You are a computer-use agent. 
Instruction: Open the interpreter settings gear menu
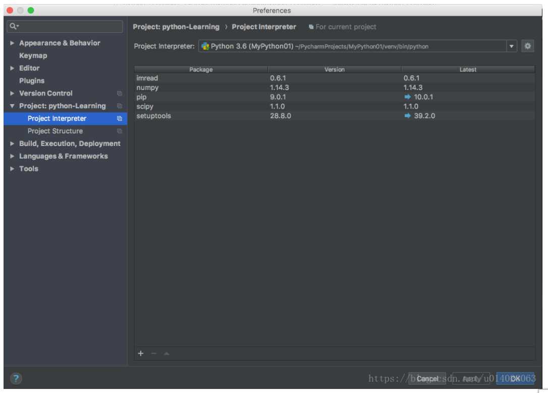[527, 46]
